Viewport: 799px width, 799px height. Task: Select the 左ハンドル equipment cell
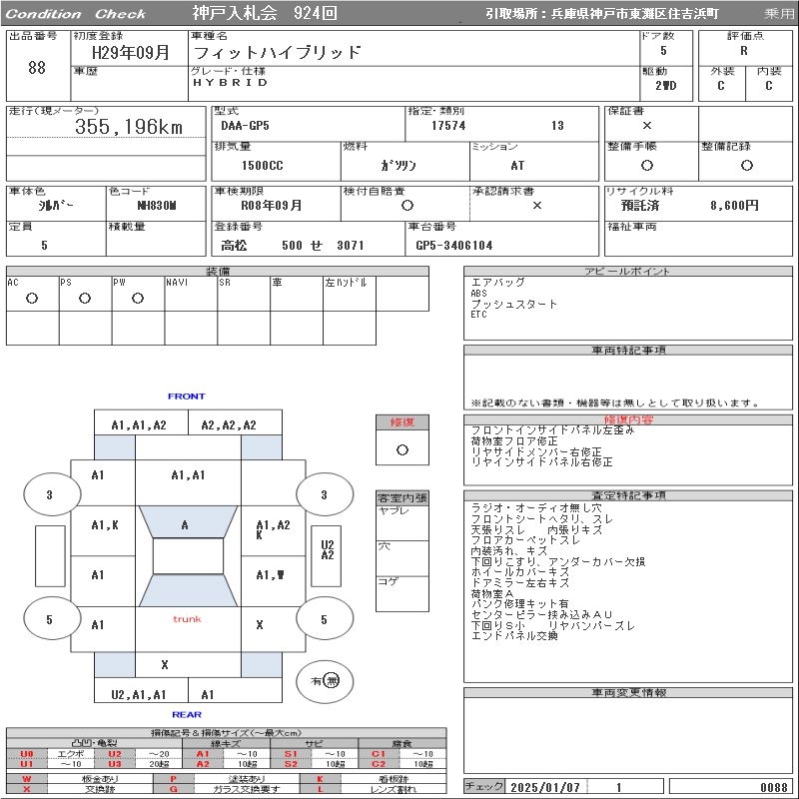click(x=349, y=294)
